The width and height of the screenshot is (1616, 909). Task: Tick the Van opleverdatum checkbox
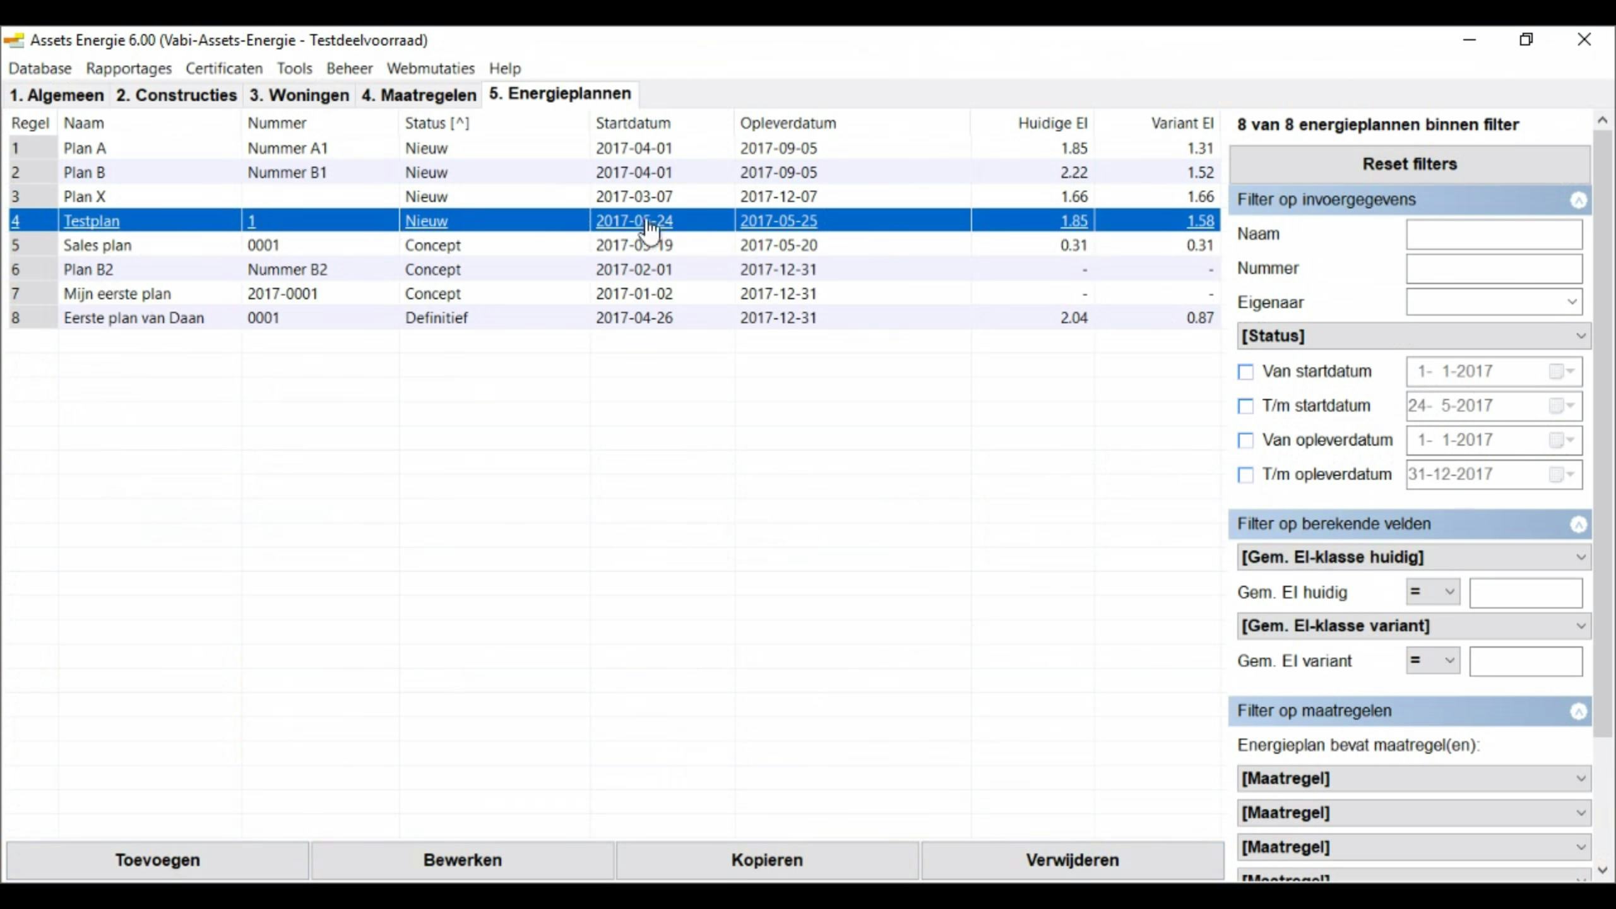click(x=1245, y=441)
